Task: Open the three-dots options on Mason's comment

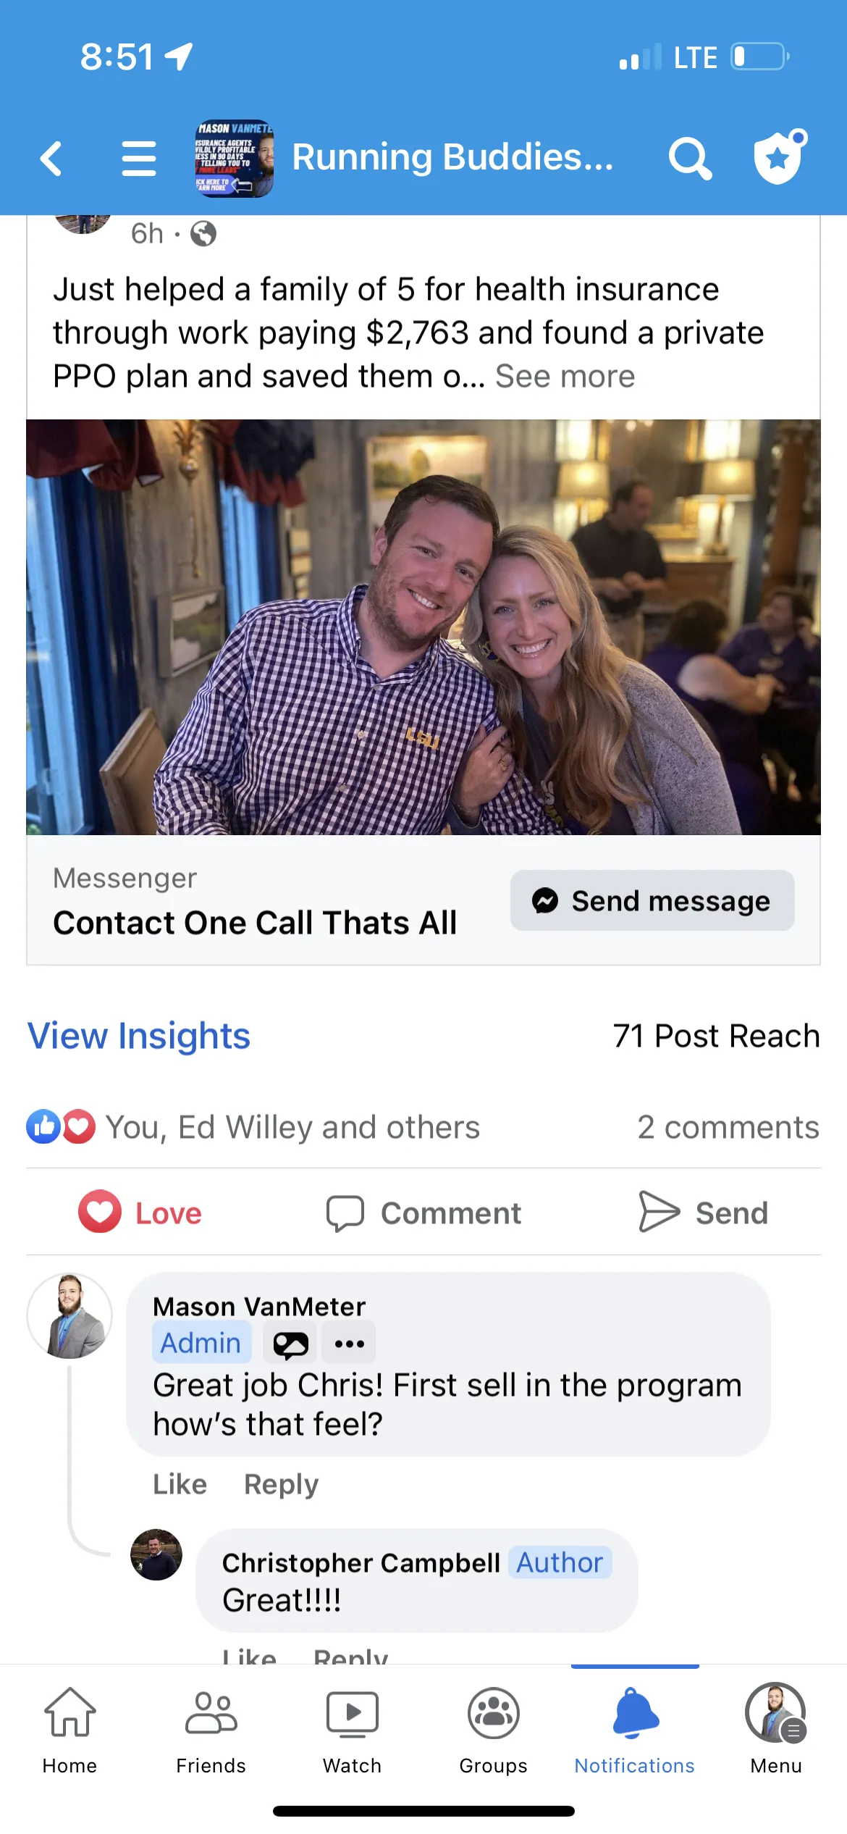Action: 349,1344
